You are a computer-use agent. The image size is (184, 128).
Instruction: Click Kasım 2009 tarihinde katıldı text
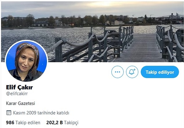pos(41,113)
